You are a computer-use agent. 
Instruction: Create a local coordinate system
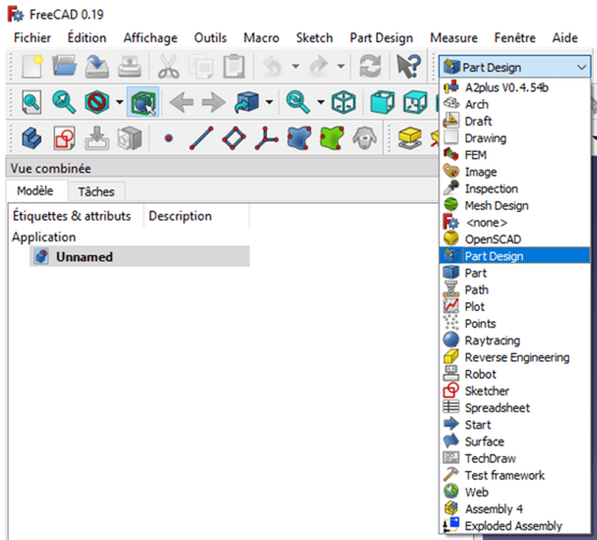click(x=266, y=138)
